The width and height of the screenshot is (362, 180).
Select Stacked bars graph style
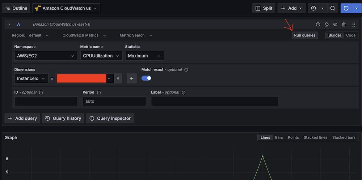pos(344,137)
